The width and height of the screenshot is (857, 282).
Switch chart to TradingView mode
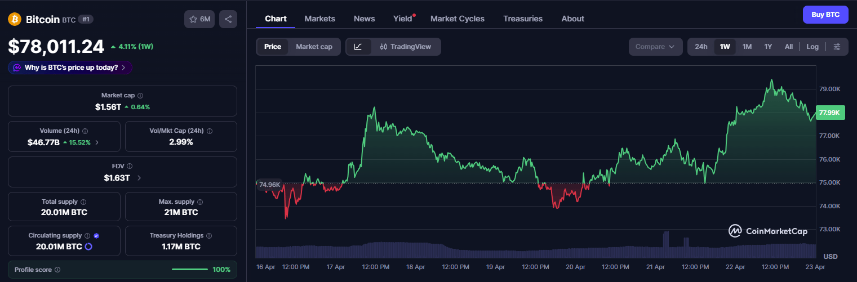click(x=406, y=47)
